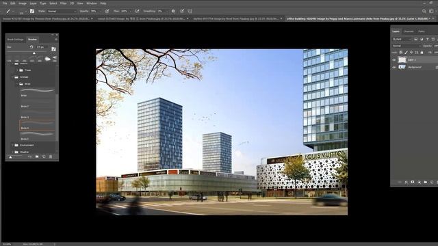Filter for adjustment layers icon
The width and height of the screenshot is (438, 246).
pos(422,39)
